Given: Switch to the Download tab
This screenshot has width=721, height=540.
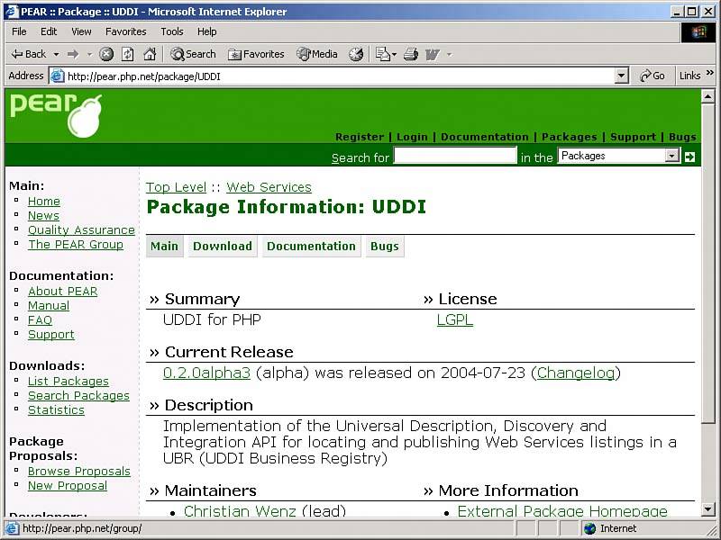Looking at the screenshot, I should tap(222, 247).
